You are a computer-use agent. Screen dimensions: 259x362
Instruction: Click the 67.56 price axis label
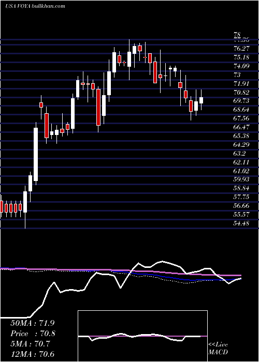[x=242, y=118]
